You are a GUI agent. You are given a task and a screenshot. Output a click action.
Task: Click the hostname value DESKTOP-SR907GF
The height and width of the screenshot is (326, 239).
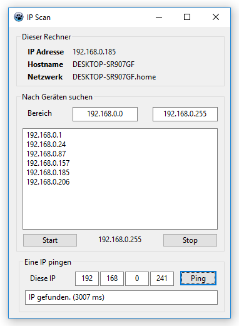[103, 64]
